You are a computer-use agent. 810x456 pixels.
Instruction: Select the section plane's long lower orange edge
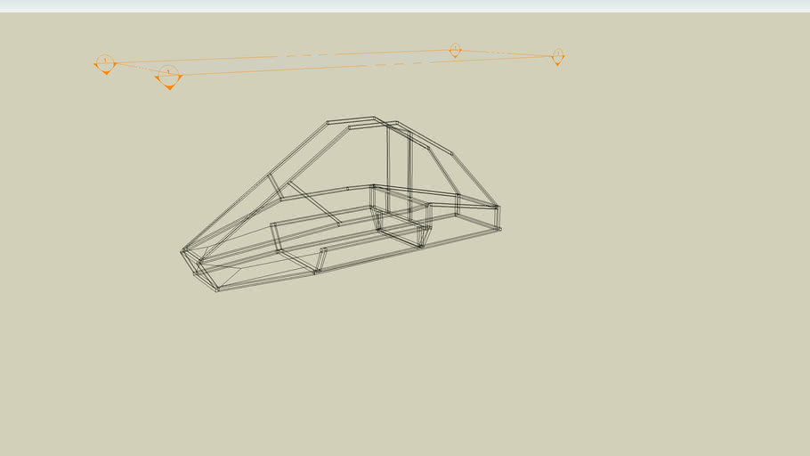click(356, 67)
